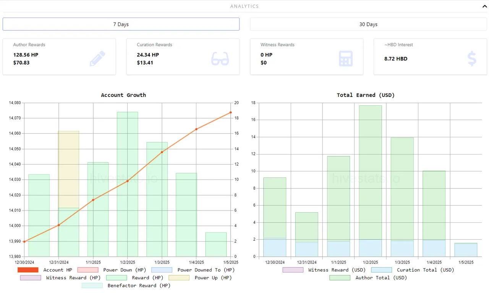The width and height of the screenshot is (489, 293).
Task: Click the HBD Interest dollar icon
Action: coord(472,59)
